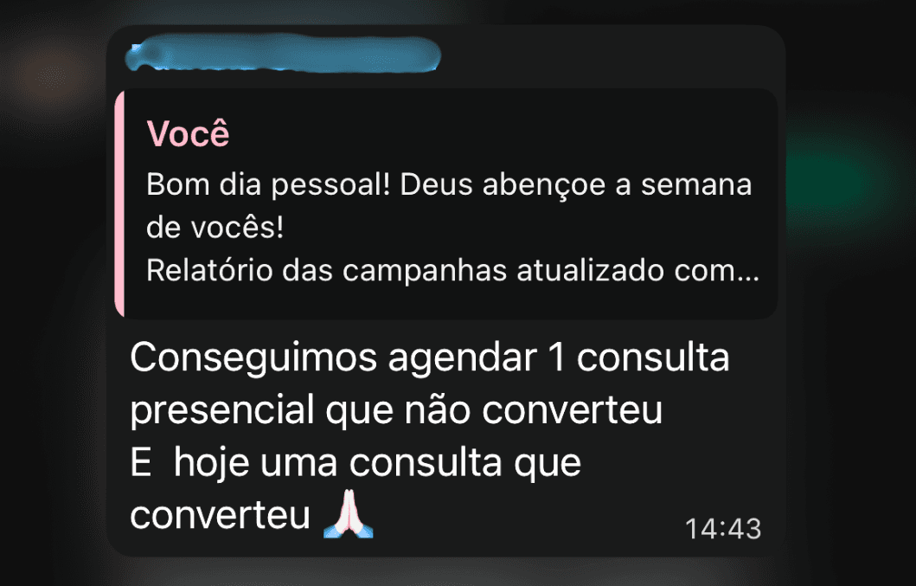Click the quoted line "de vocês!"
Screen dimensions: 916x586
pos(215,229)
